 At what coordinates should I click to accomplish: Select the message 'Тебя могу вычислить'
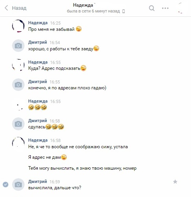tap(82, 168)
